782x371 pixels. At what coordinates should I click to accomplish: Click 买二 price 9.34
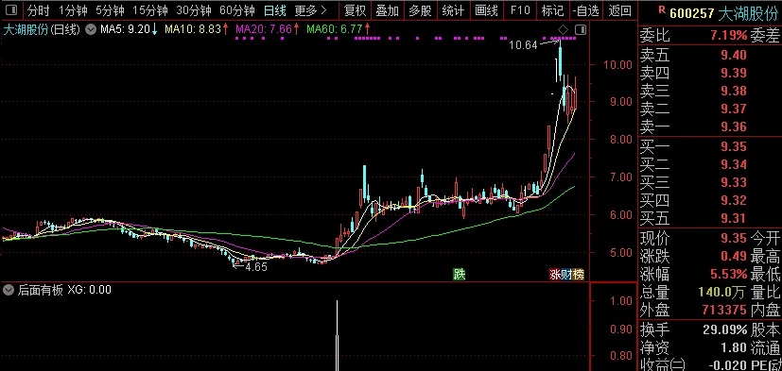(733, 165)
